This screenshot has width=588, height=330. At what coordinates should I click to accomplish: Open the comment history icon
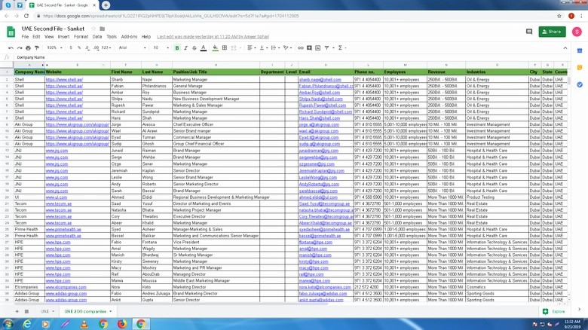coord(529,32)
